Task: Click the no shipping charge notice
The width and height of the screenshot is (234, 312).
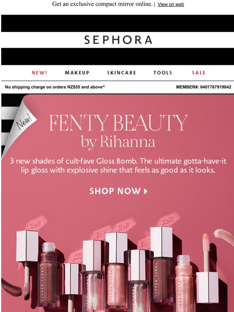Action: [x=55, y=87]
